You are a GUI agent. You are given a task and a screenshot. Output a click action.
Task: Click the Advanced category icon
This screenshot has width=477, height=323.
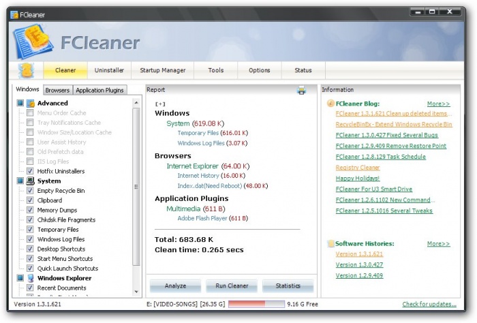coord(31,104)
